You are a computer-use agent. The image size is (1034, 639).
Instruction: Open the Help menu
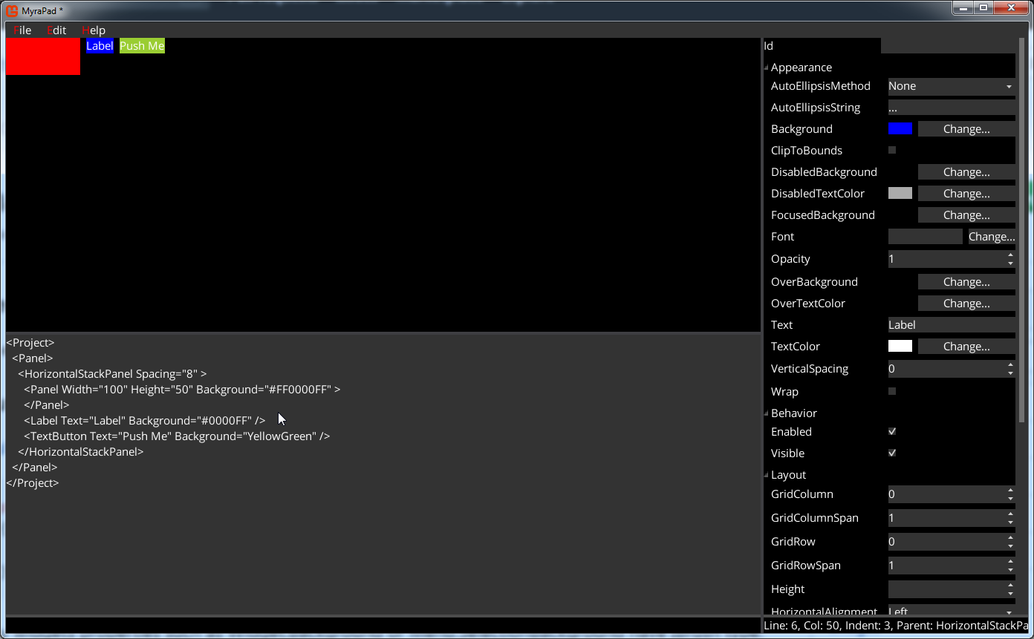(x=94, y=30)
